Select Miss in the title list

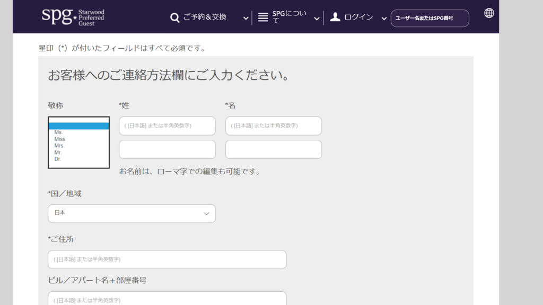click(x=78, y=139)
